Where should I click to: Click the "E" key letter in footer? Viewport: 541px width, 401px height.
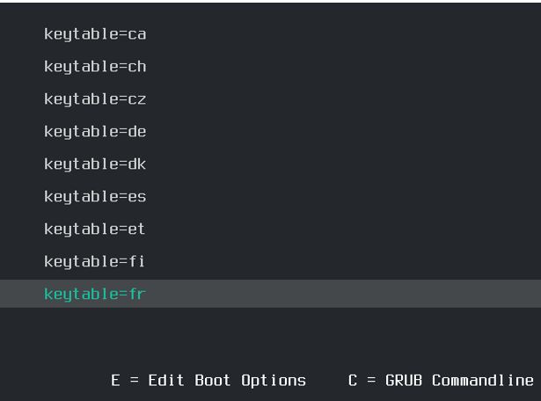(x=115, y=381)
